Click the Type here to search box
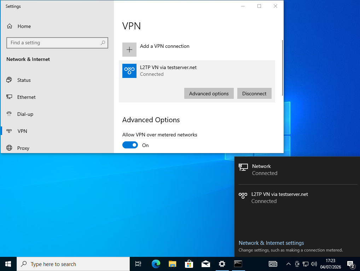Screen dimensions: 360x271 [x=73, y=264]
